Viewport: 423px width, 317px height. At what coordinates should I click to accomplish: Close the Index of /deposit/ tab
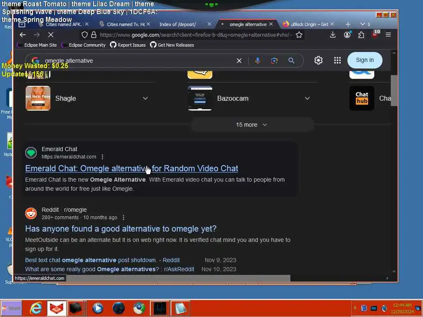coord(209,24)
